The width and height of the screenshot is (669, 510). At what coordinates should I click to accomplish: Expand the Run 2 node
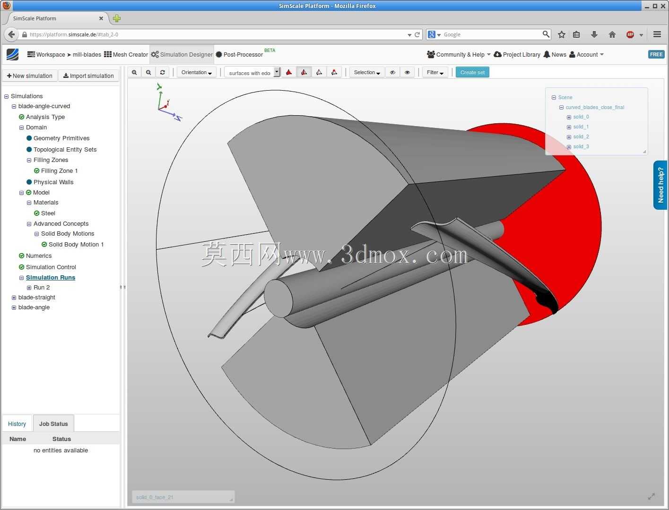tap(29, 288)
